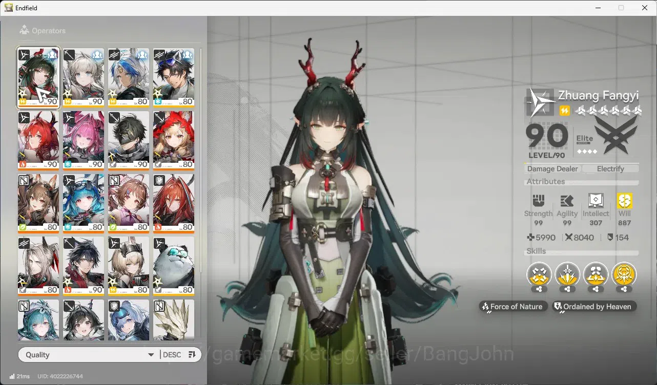Click the node badge under the first skill
The width and height of the screenshot is (657, 385).
coord(540,289)
